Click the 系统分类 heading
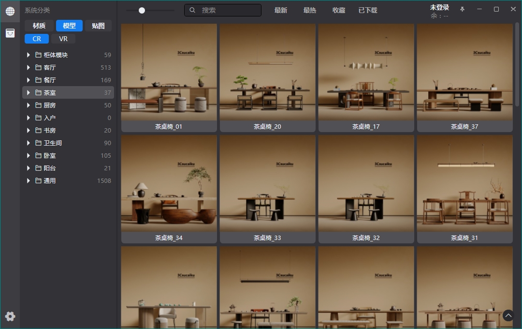 37,10
